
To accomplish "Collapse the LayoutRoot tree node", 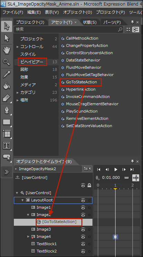I will [23, 200].
